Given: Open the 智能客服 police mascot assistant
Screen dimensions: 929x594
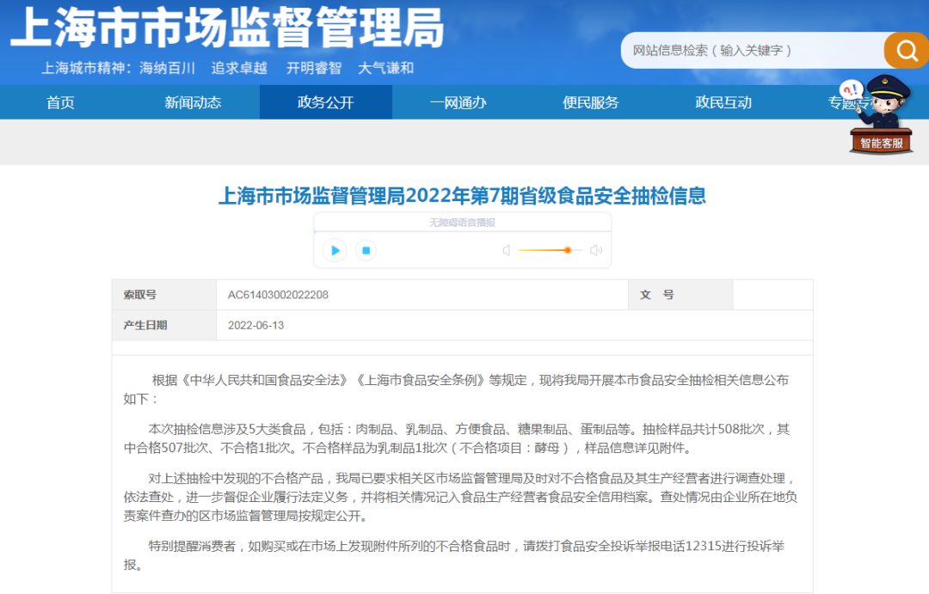Looking at the screenshot, I should 882,116.
